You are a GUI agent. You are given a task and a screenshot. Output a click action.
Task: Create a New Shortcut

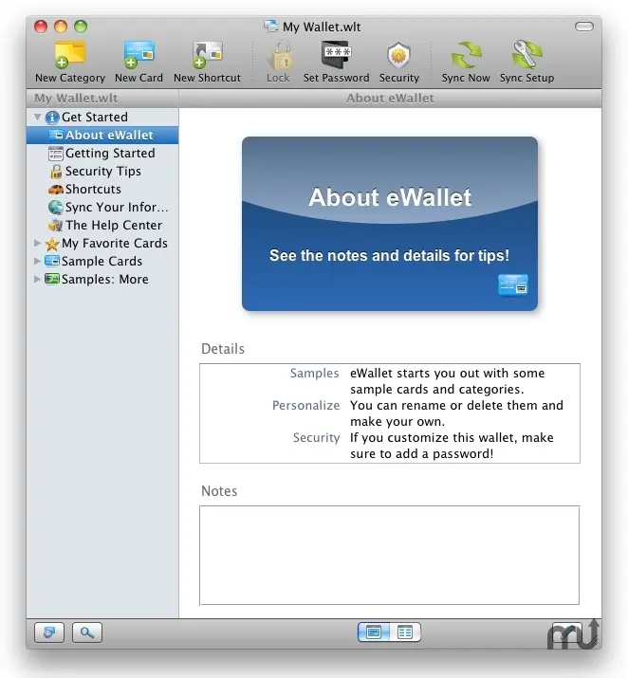(207, 62)
